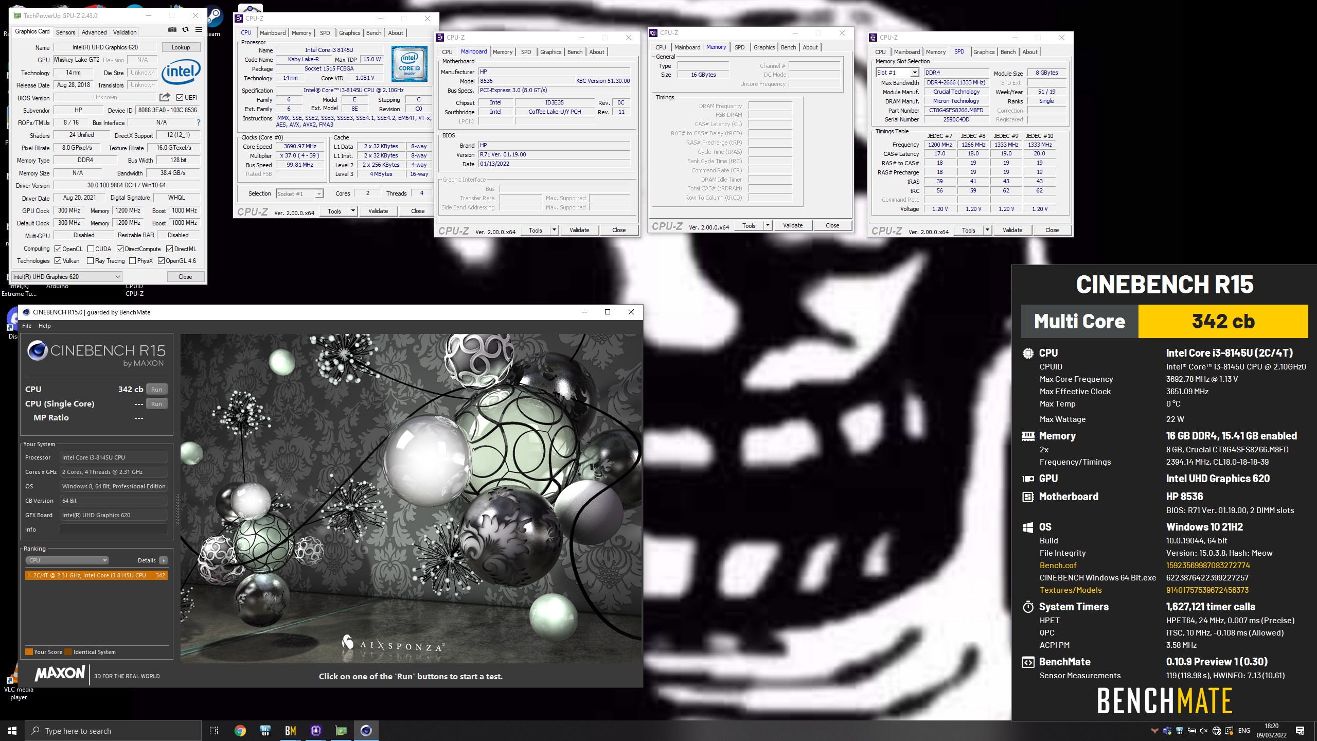Expand Tools arrow in CPU-Z Memory window
This screenshot has width=1317, height=741.
click(x=768, y=225)
